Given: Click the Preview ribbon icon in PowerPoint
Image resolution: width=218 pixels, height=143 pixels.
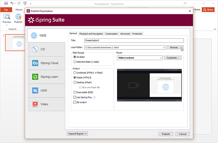Looking at the screenshot, I should point(7,17).
